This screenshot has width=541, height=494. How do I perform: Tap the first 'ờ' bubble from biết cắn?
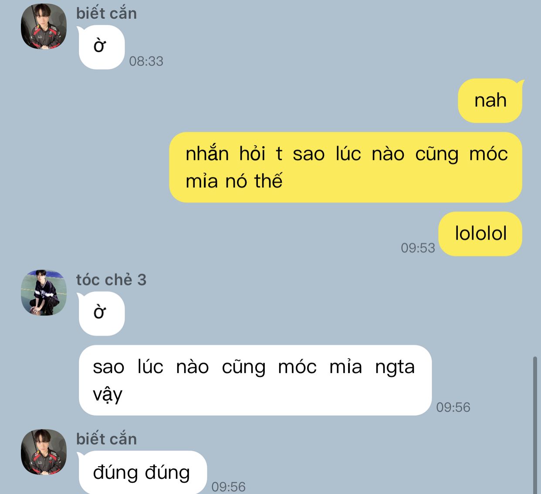(x=101, y=47)
